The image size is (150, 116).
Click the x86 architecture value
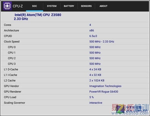[92, 31]
